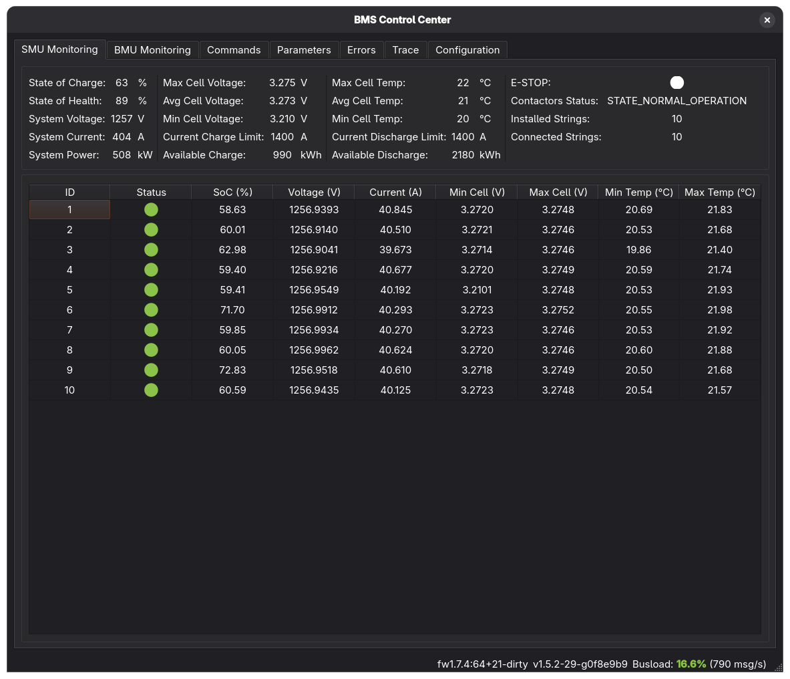Click green status indicator of string 6

click(x=151, y=310)
